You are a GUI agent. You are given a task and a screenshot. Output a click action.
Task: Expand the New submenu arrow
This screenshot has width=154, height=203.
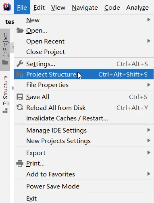pyautogui.click(x=149, y=20)
